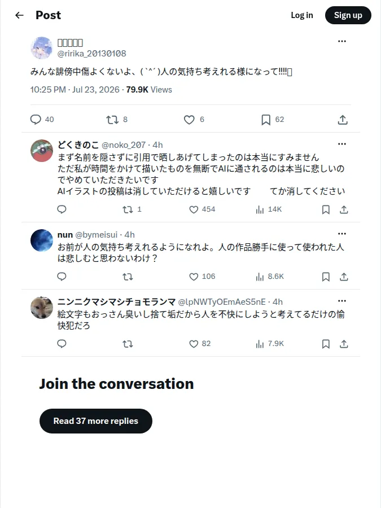Click the Sign up button

click(348, 15)
